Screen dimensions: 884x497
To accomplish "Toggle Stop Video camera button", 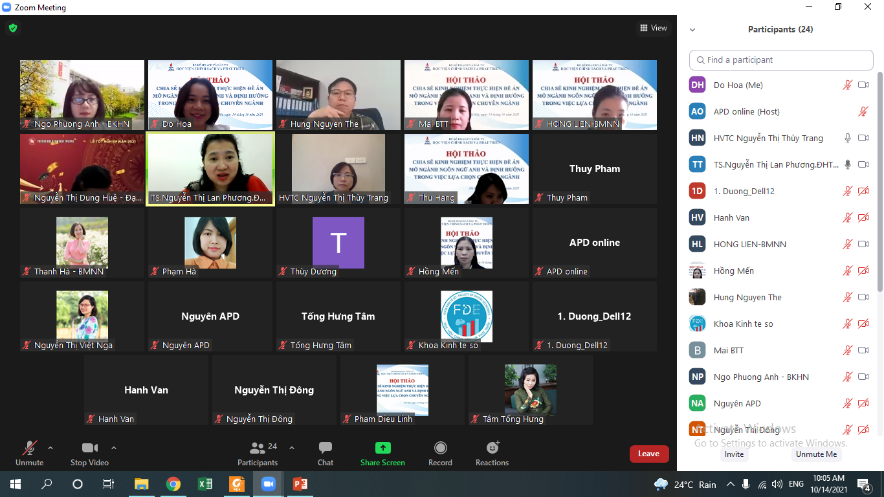I will point(89,448).
